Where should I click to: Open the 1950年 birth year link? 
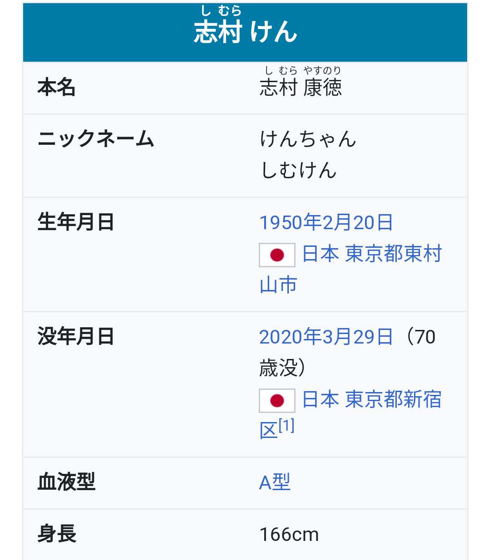pyautogui.click(x=290, y=222)
